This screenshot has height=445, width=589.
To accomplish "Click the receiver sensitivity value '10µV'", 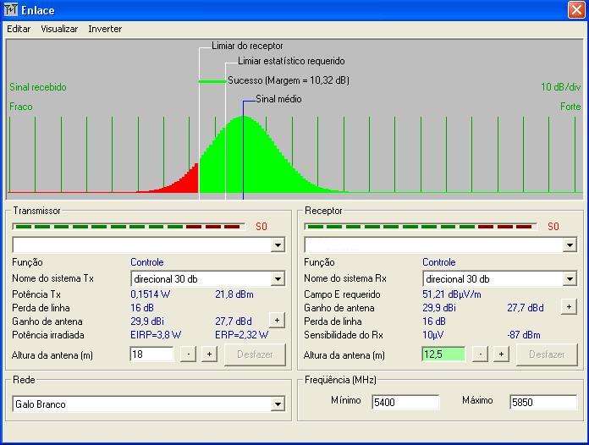I will (432, 334).
